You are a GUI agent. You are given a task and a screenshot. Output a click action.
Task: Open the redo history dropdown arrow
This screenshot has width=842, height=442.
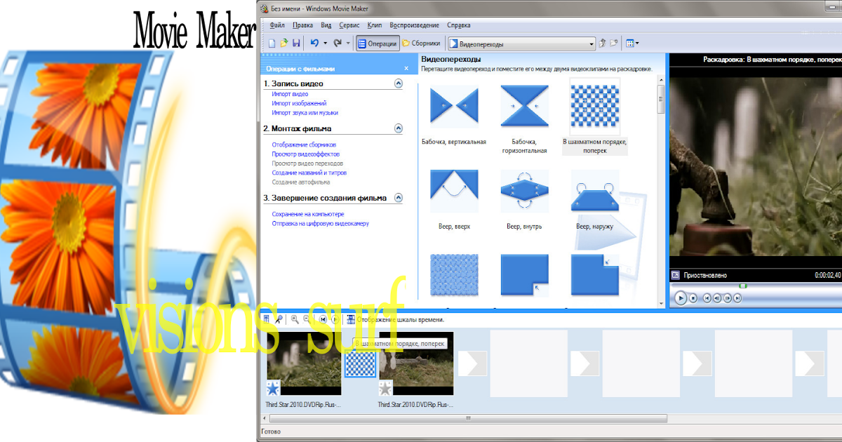pyautogui.click(x=348, y=43)
